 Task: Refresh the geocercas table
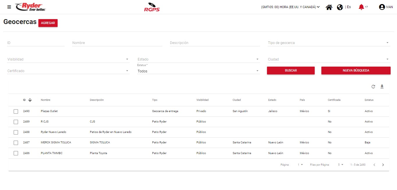click(373, 87)
